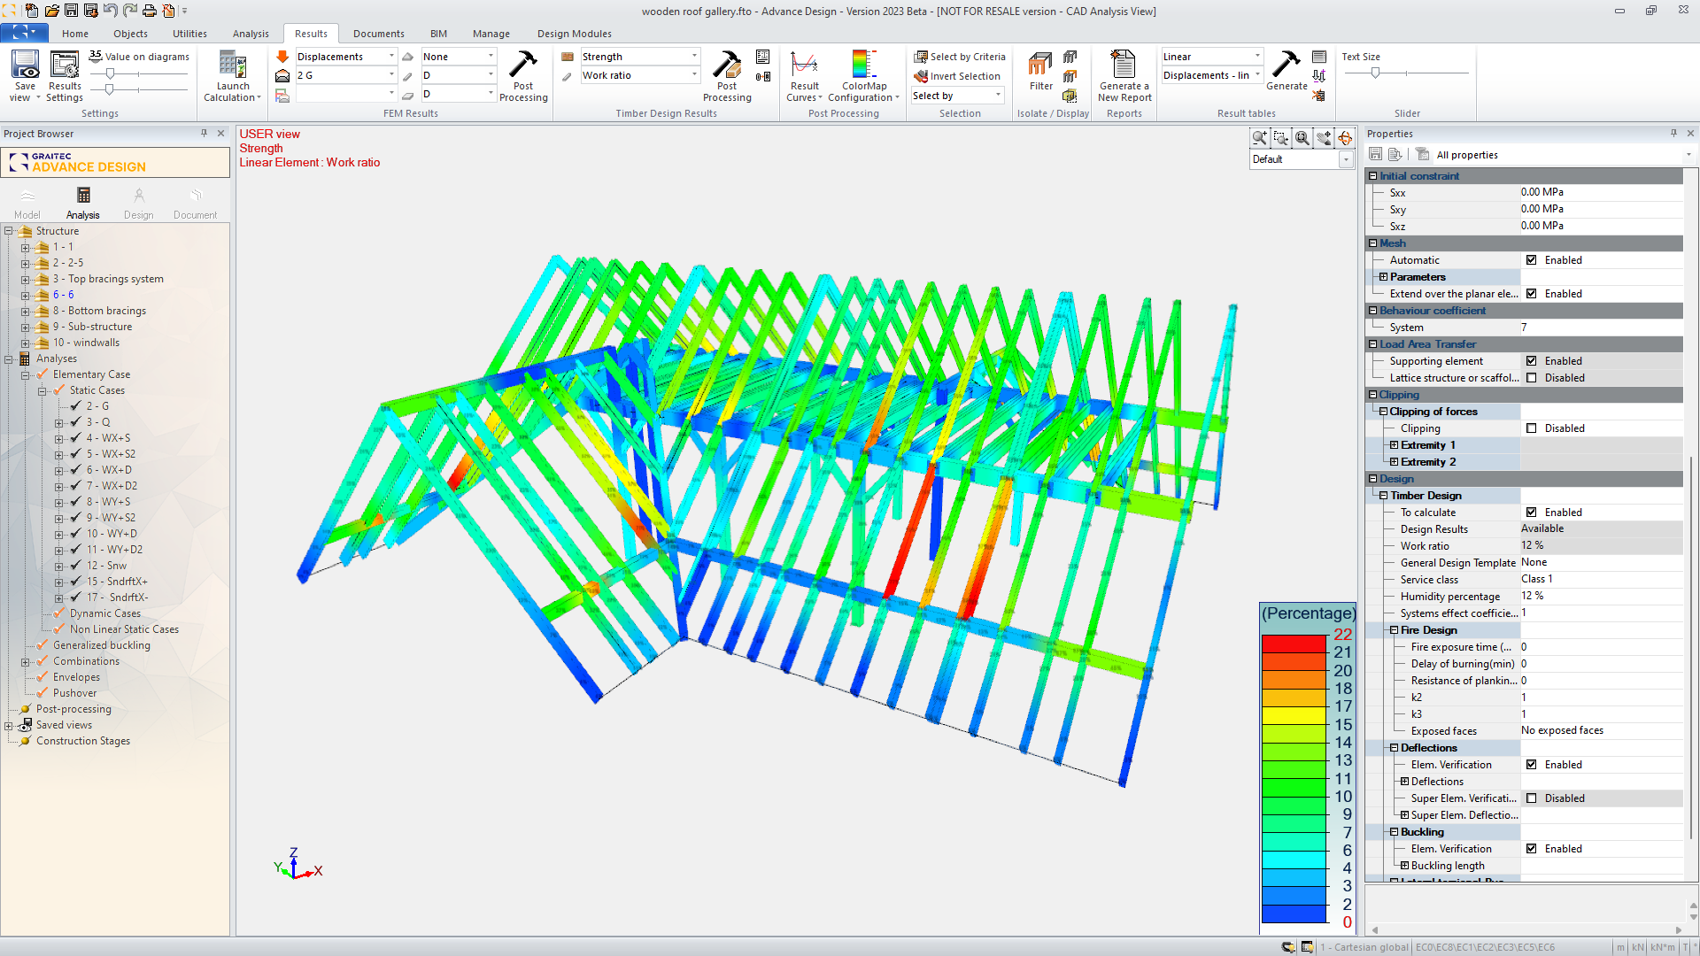Image resolution: width=1700 pixels, height=956 pixels.
Task: Activate the orbit rotate tool in viewport
Action: click(x=1345, y=138)
